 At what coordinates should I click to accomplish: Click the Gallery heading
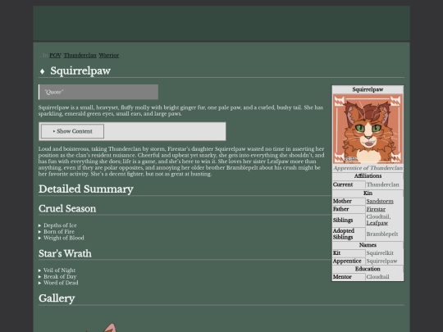pos(57,298)
